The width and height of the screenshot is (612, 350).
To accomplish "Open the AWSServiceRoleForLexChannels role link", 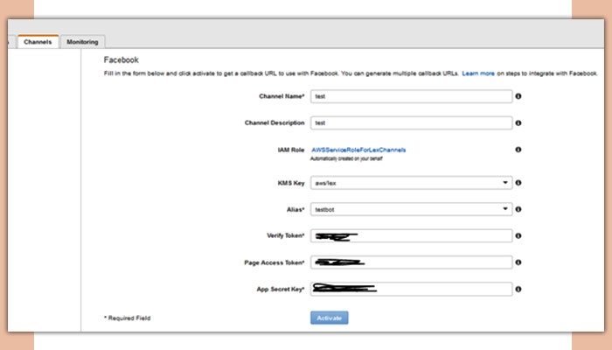I will click(x=358, y=150).
